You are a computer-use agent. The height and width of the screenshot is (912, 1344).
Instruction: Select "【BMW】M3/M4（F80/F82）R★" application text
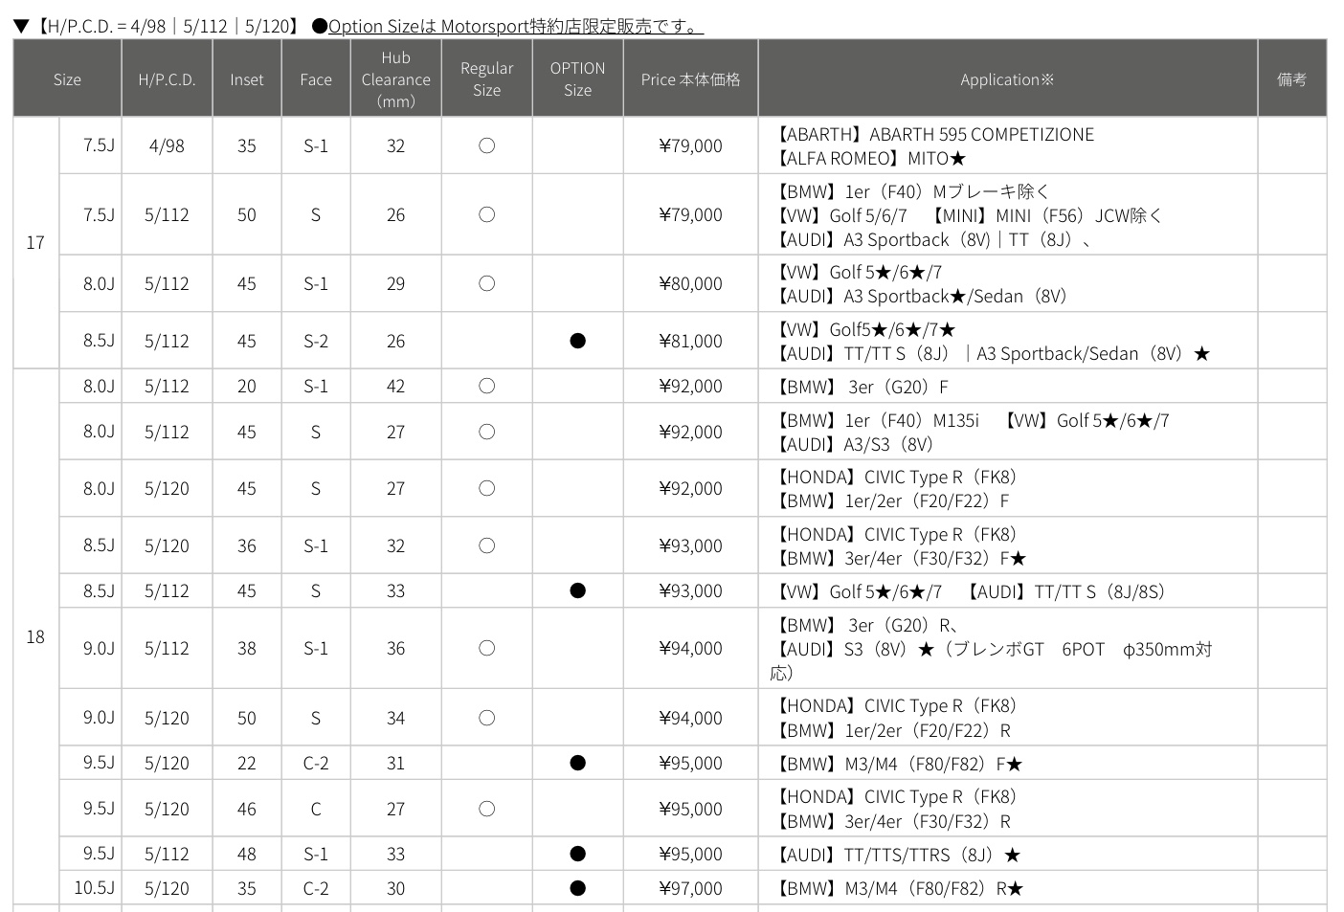(898, 888)
